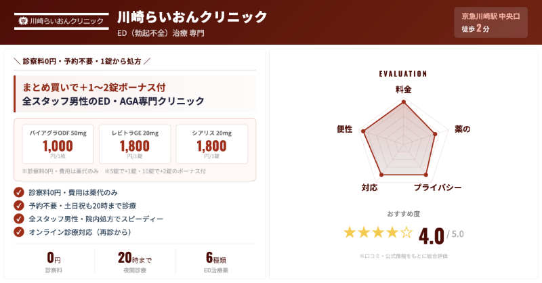Click the 料金 label on the radar chart
Viewport: 542px width, 283px height.
(403, 89)
